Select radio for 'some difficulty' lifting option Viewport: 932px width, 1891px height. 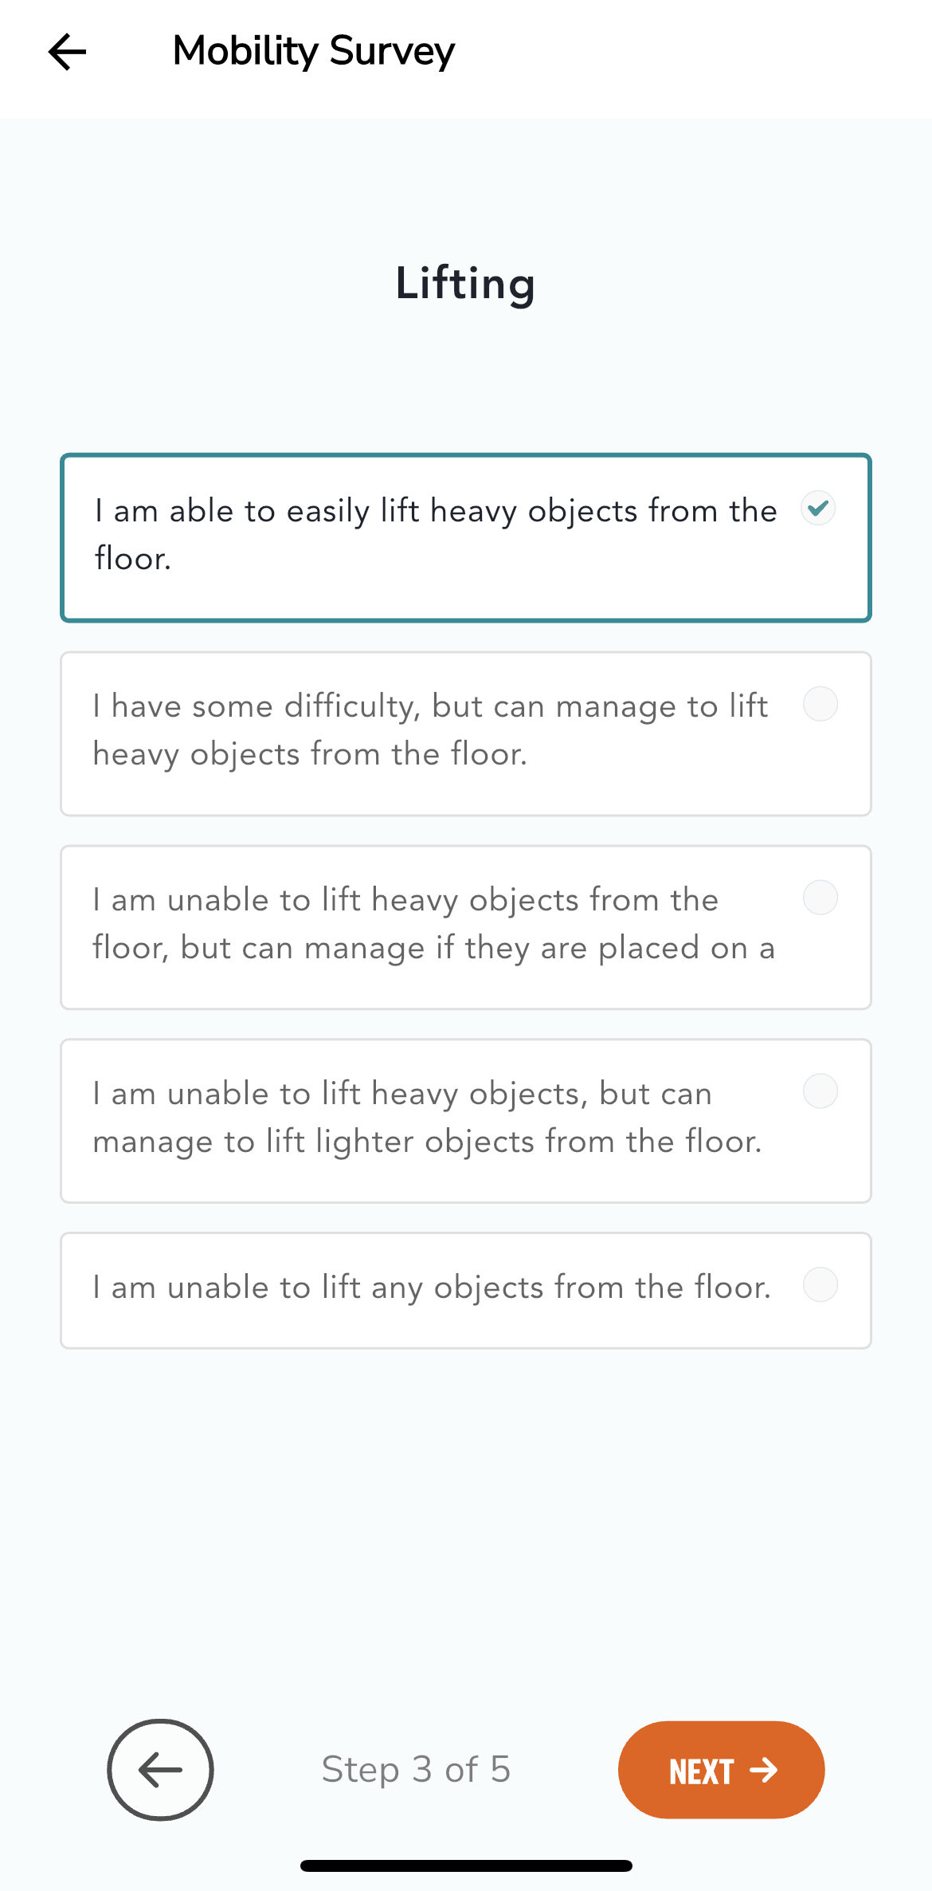(x=820, y=704)
